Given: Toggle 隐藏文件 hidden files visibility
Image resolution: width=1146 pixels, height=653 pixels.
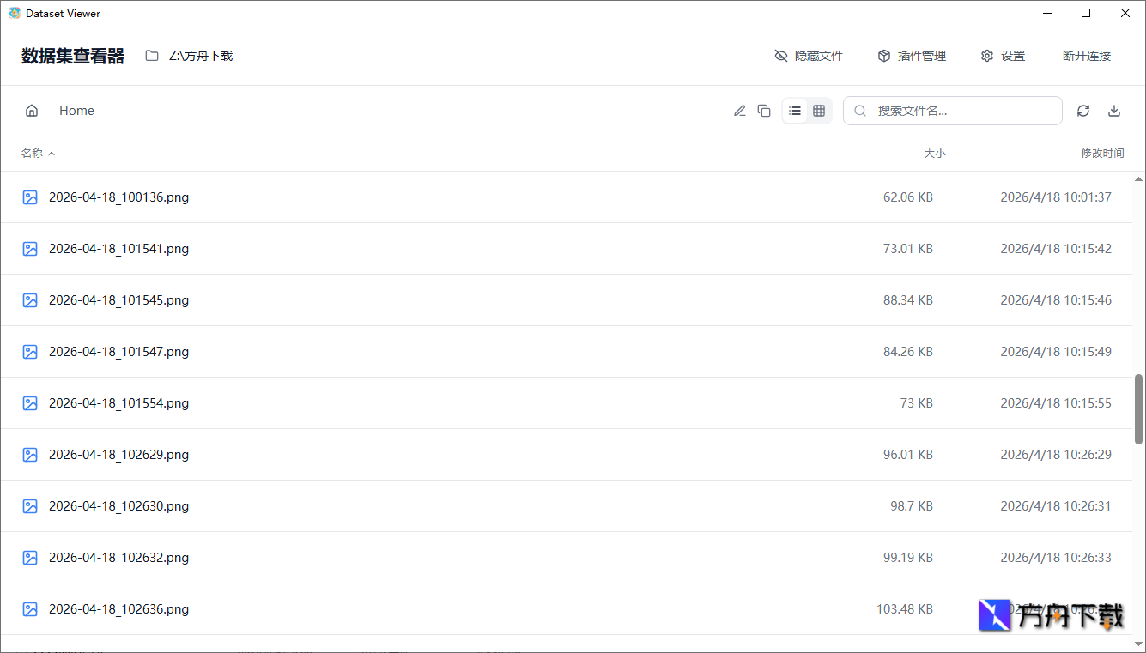Looking at the screenshot, I should pos(809,56).
